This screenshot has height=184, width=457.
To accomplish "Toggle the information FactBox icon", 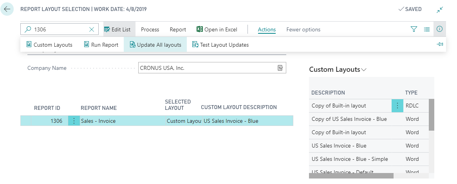I will click(439, 29).
